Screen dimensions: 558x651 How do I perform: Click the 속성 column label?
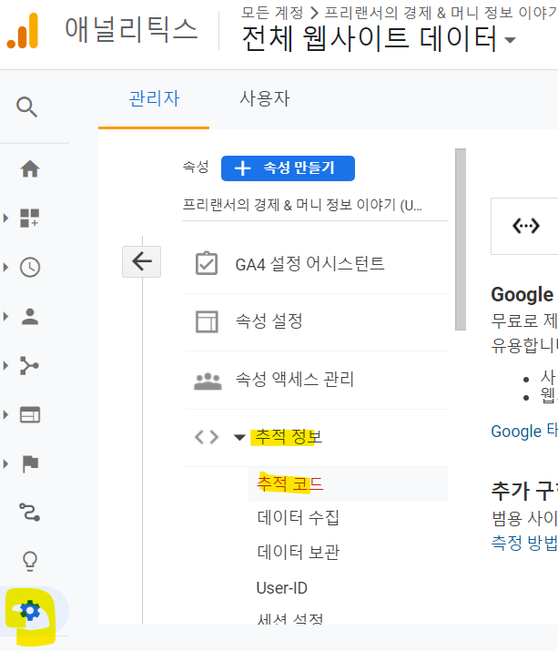196,167
